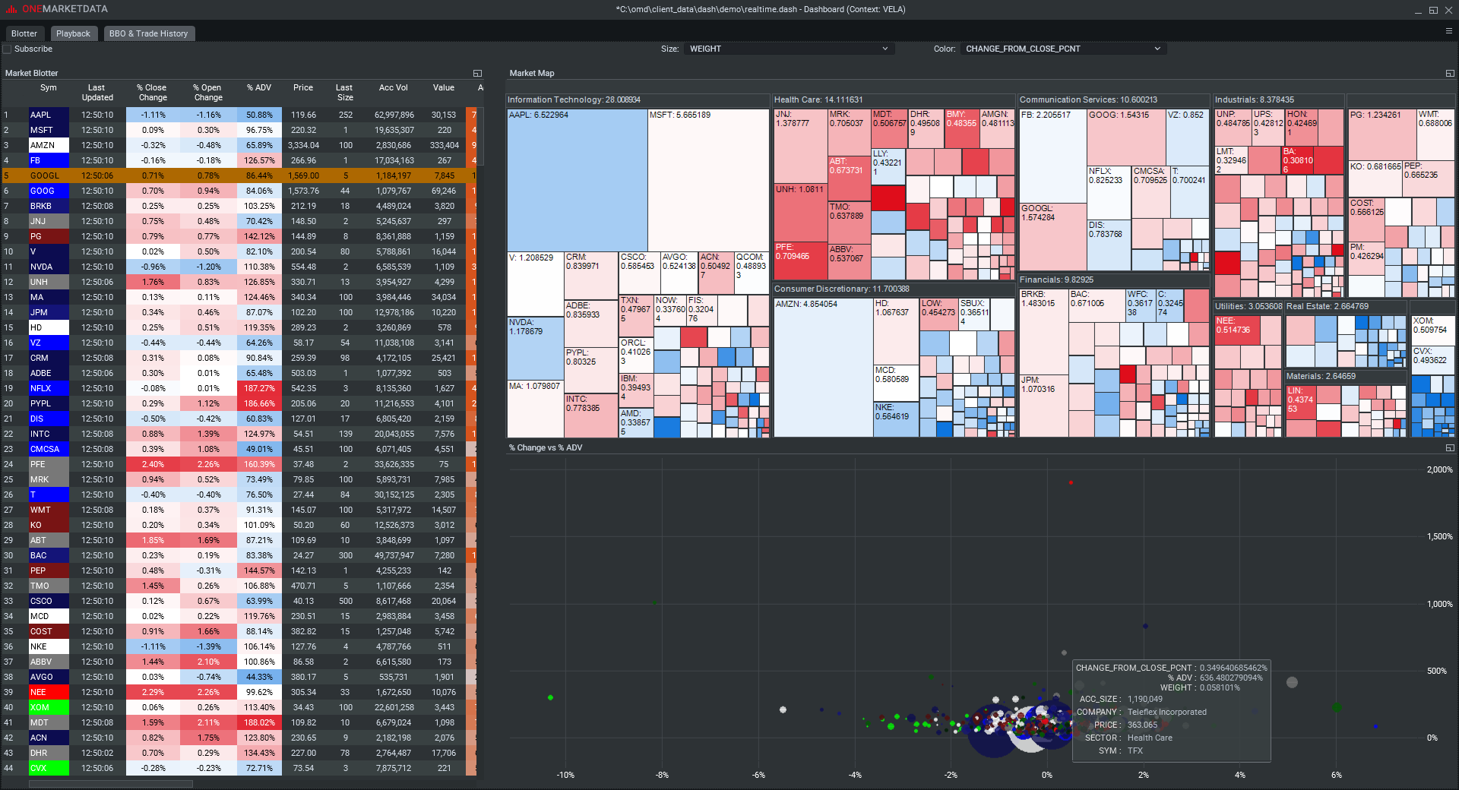The image size is (1459, 790).
Task: Select the AAPL row symbol cell
Action: (49, 115)
